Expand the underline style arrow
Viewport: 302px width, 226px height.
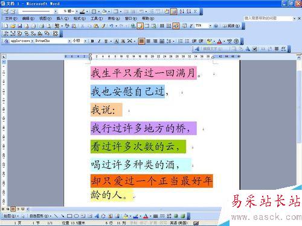[x=111, y=41]
